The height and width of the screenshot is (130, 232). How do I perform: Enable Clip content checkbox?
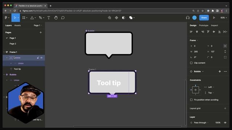point(191,63)
